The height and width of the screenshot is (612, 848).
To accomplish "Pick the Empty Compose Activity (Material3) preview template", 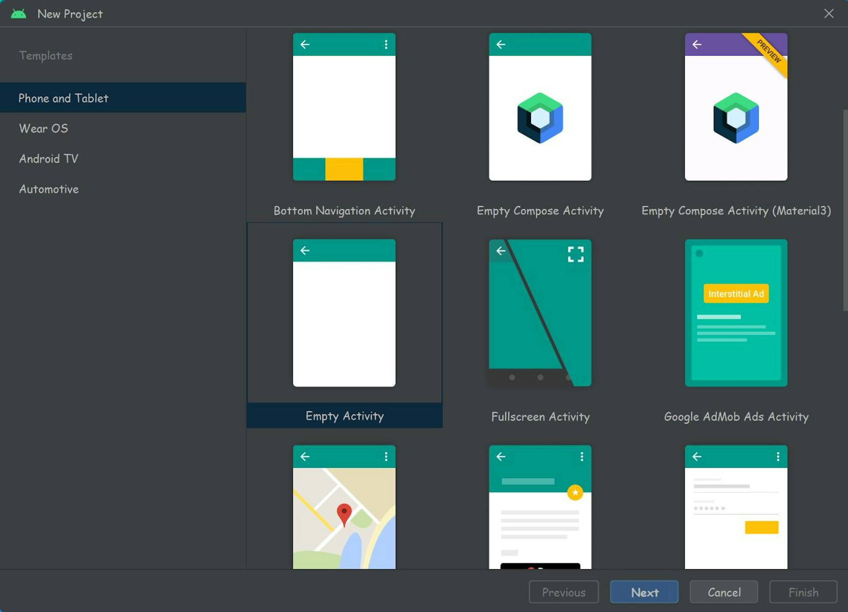I will pos(736,107).
